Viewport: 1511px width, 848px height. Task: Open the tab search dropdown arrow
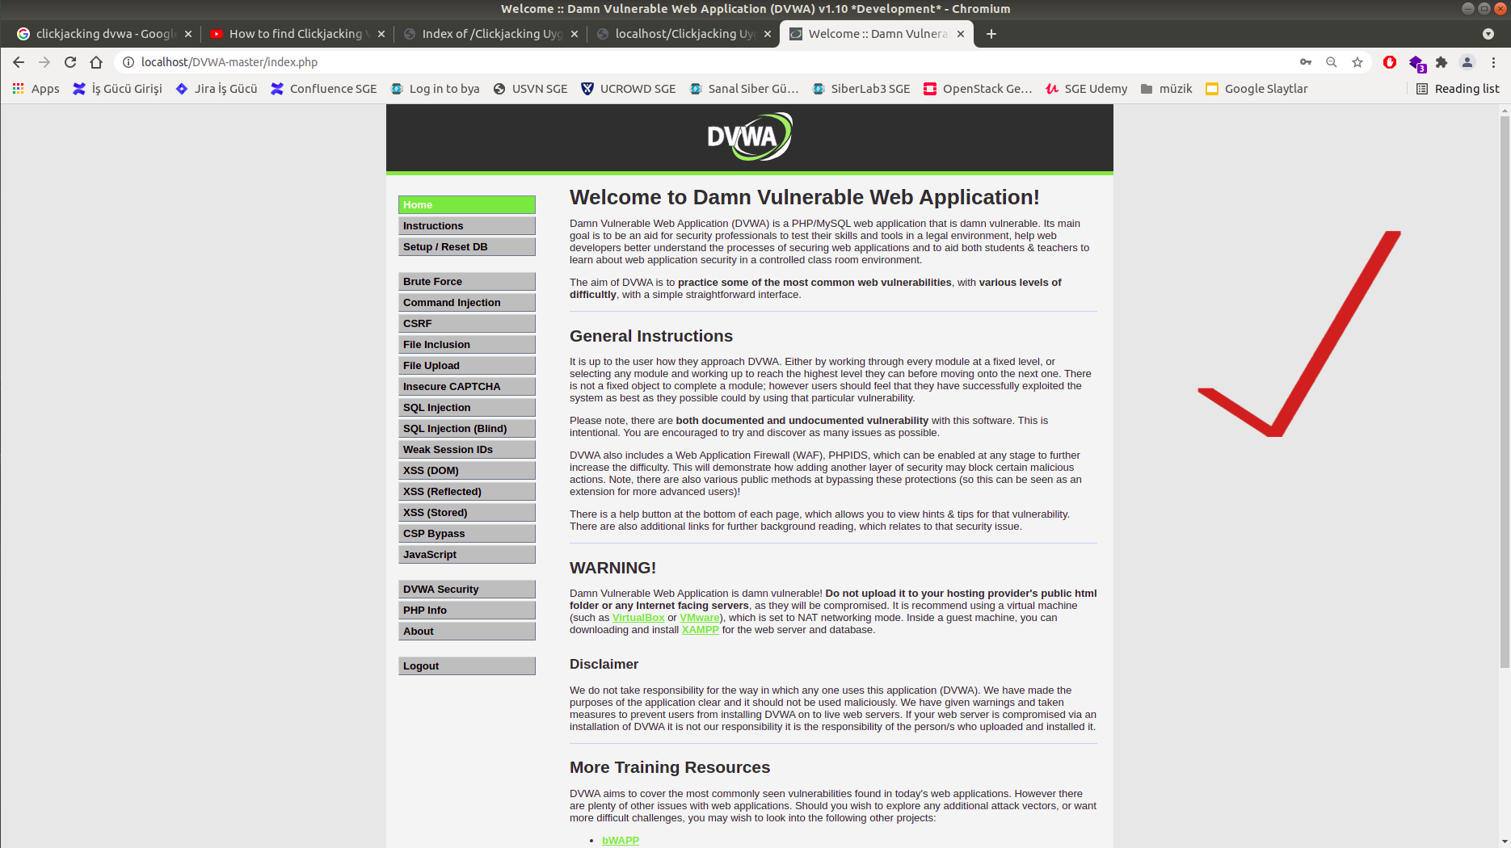click(1488, 34)
